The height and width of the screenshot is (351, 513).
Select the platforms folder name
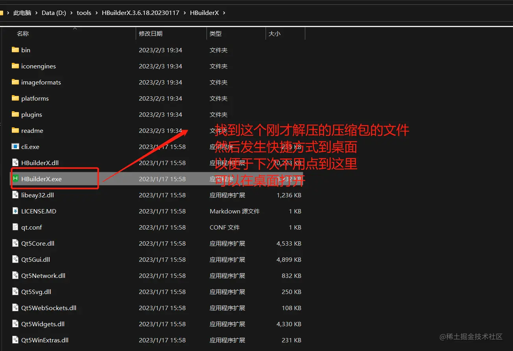[35, 98]
